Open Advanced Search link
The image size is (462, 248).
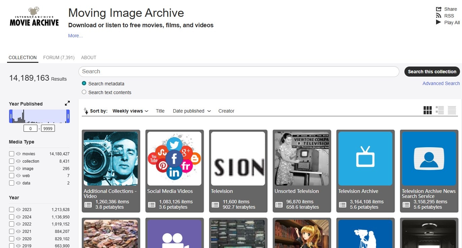(441, 83)
